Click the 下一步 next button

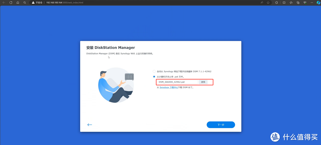(x=221, y=125)
